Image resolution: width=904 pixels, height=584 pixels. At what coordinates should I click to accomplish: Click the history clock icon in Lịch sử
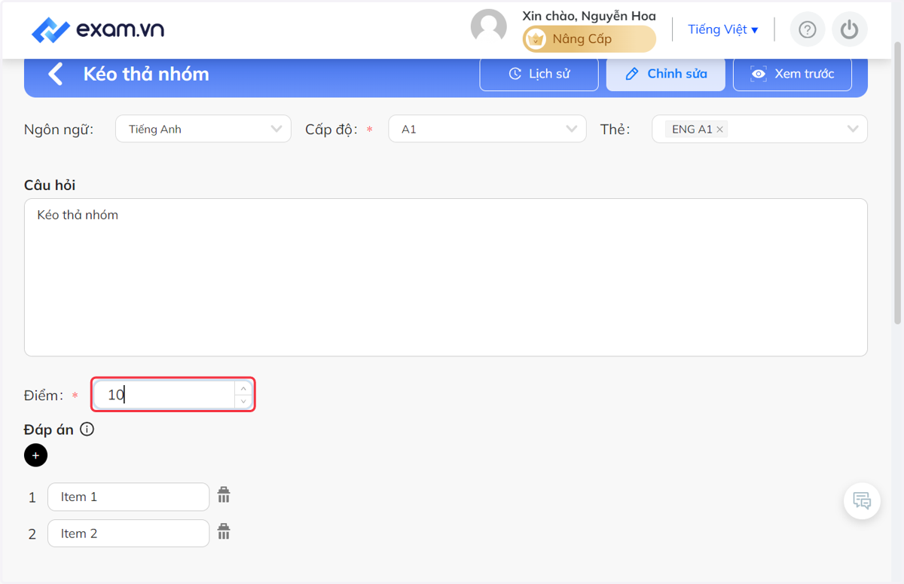point(515,74)
